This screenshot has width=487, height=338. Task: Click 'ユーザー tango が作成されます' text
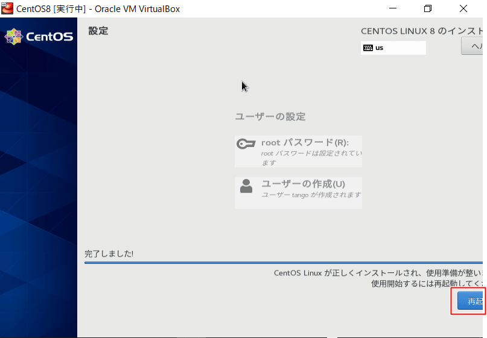pyautogui.click(x=311, y=195)
